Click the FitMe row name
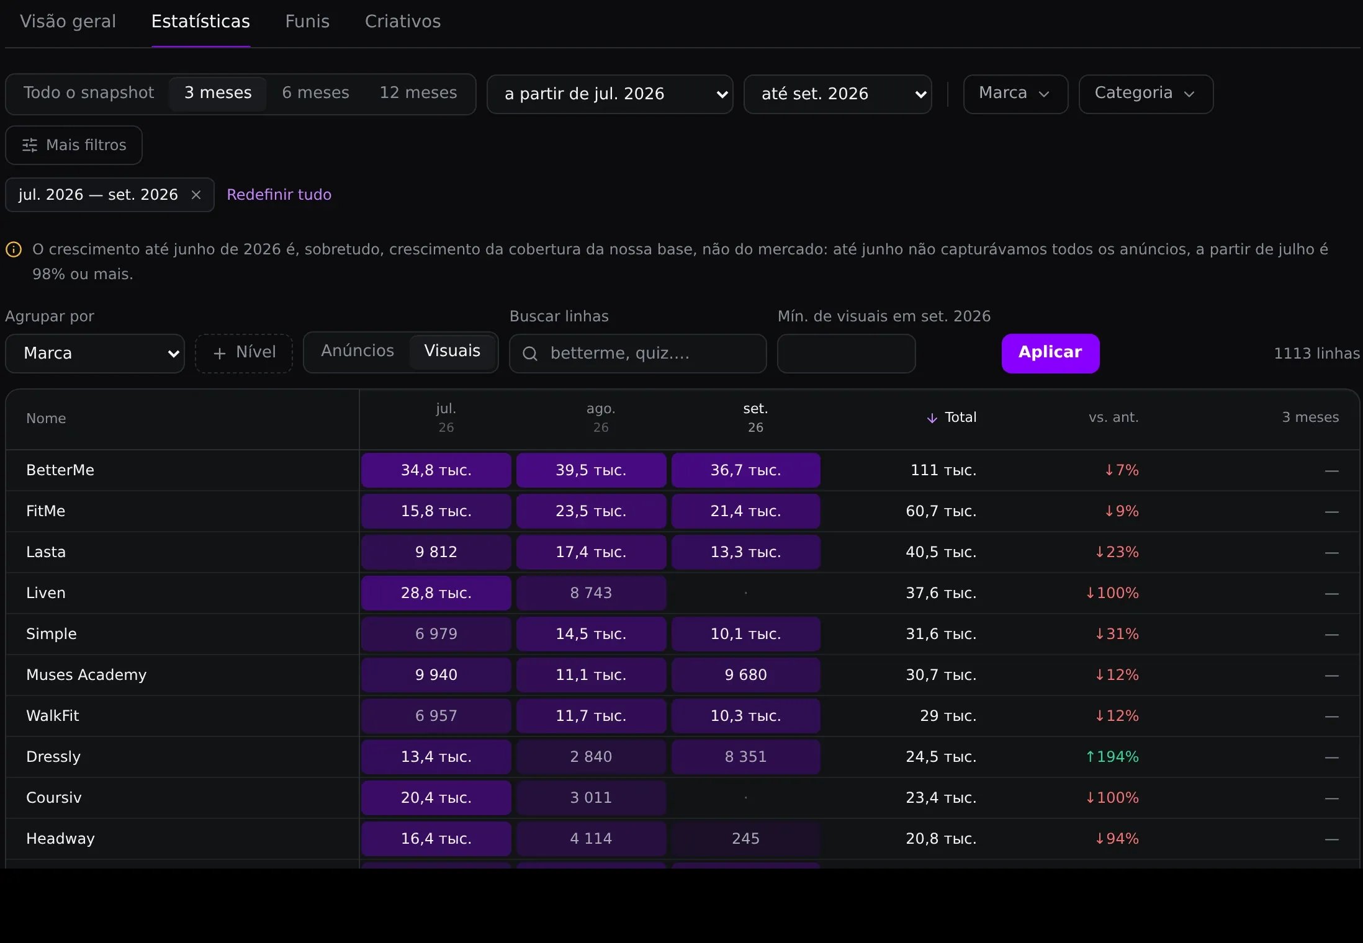The image size is (1363, 943). pyautogui.click(x=46, y=511)
